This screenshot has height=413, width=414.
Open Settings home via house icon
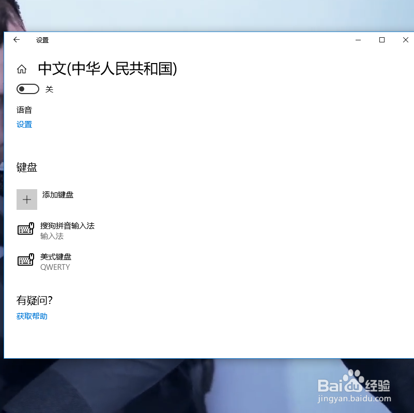22,69
